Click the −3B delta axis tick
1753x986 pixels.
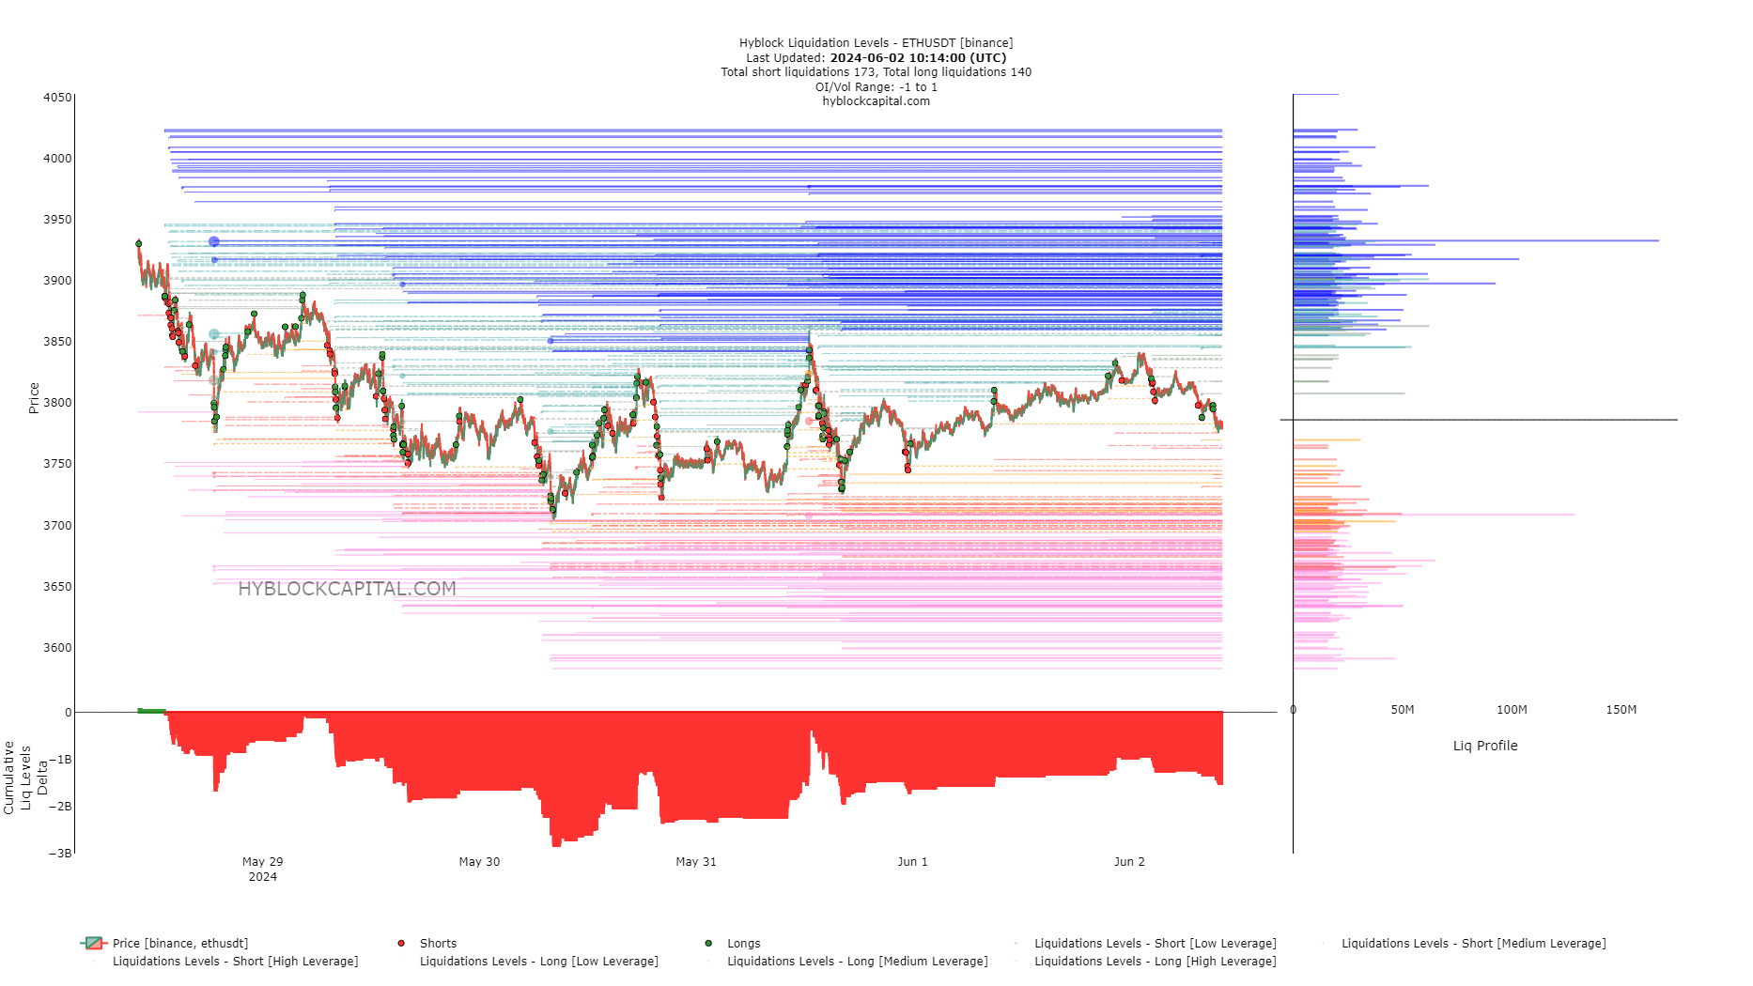click(x=60, y=854)
